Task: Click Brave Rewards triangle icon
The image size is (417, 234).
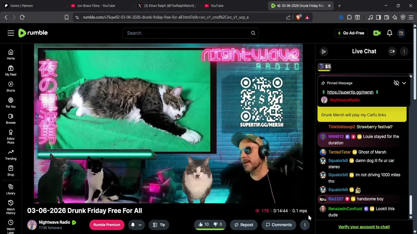Action: pos(307,17)
